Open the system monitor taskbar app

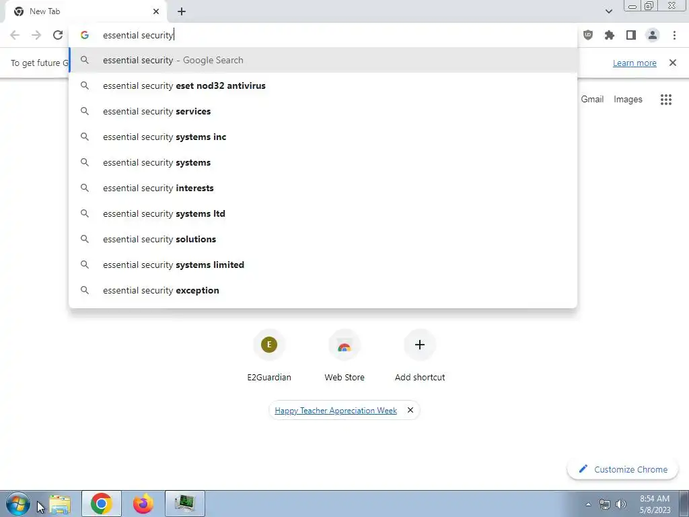pos(185,504)
